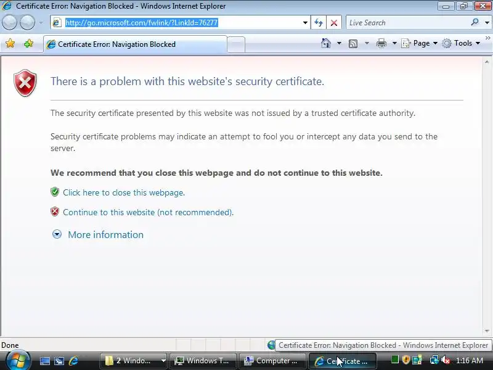
Task: Click the red Stop loading icon
Action: (x=334, y=23)
